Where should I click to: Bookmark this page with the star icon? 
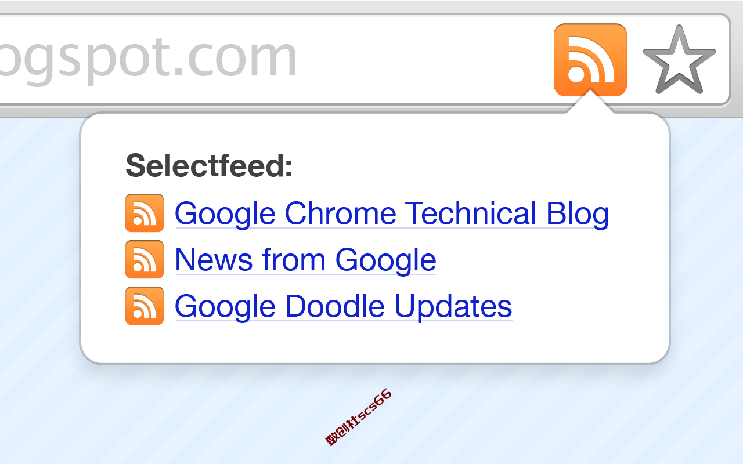[679, 60]
